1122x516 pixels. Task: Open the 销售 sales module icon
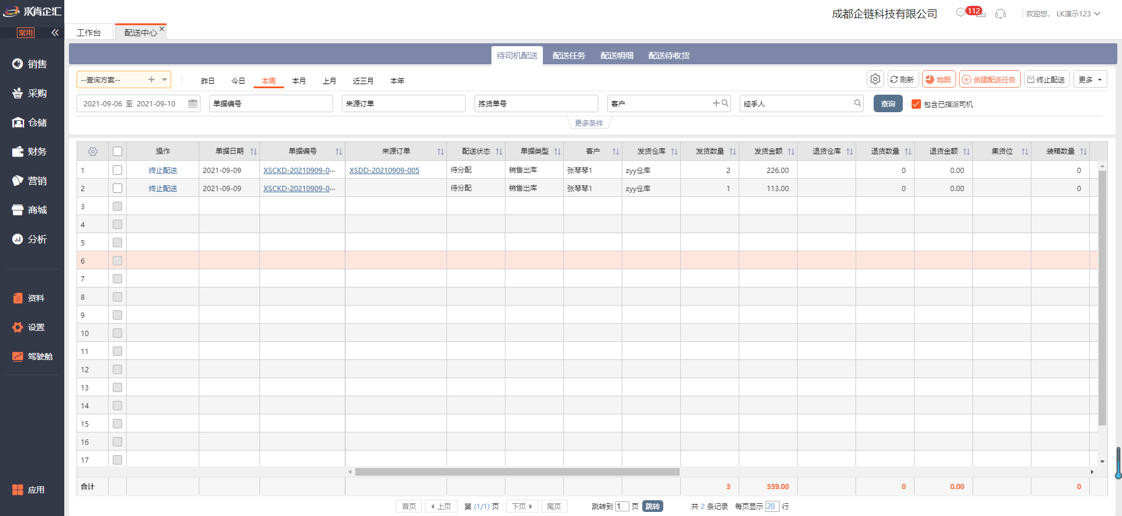pyautogui.click(x=18, y=64)
